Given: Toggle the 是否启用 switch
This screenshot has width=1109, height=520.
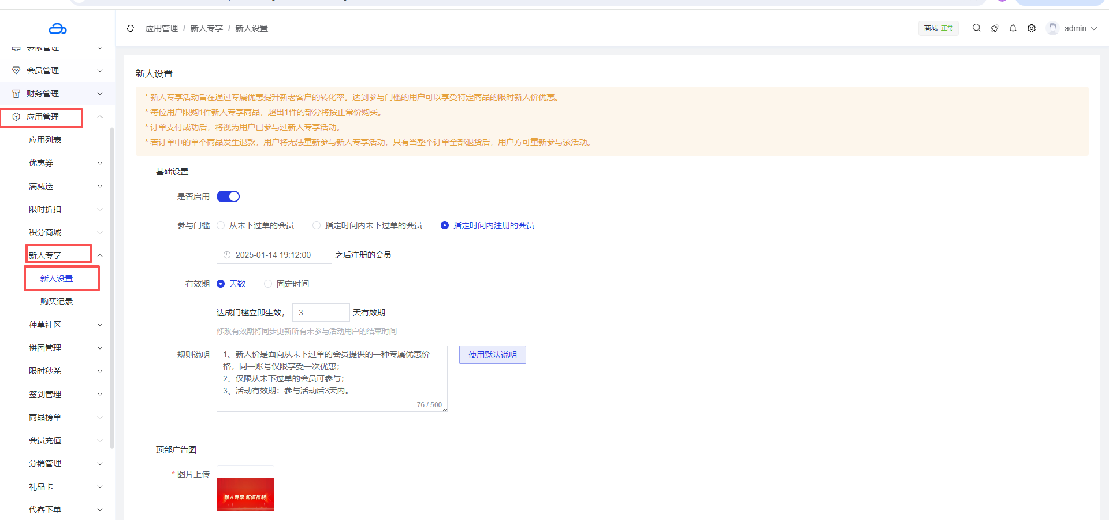Looking at the screenshot, I should click(228, 196).
